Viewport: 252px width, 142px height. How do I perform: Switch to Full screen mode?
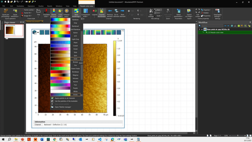198,13
